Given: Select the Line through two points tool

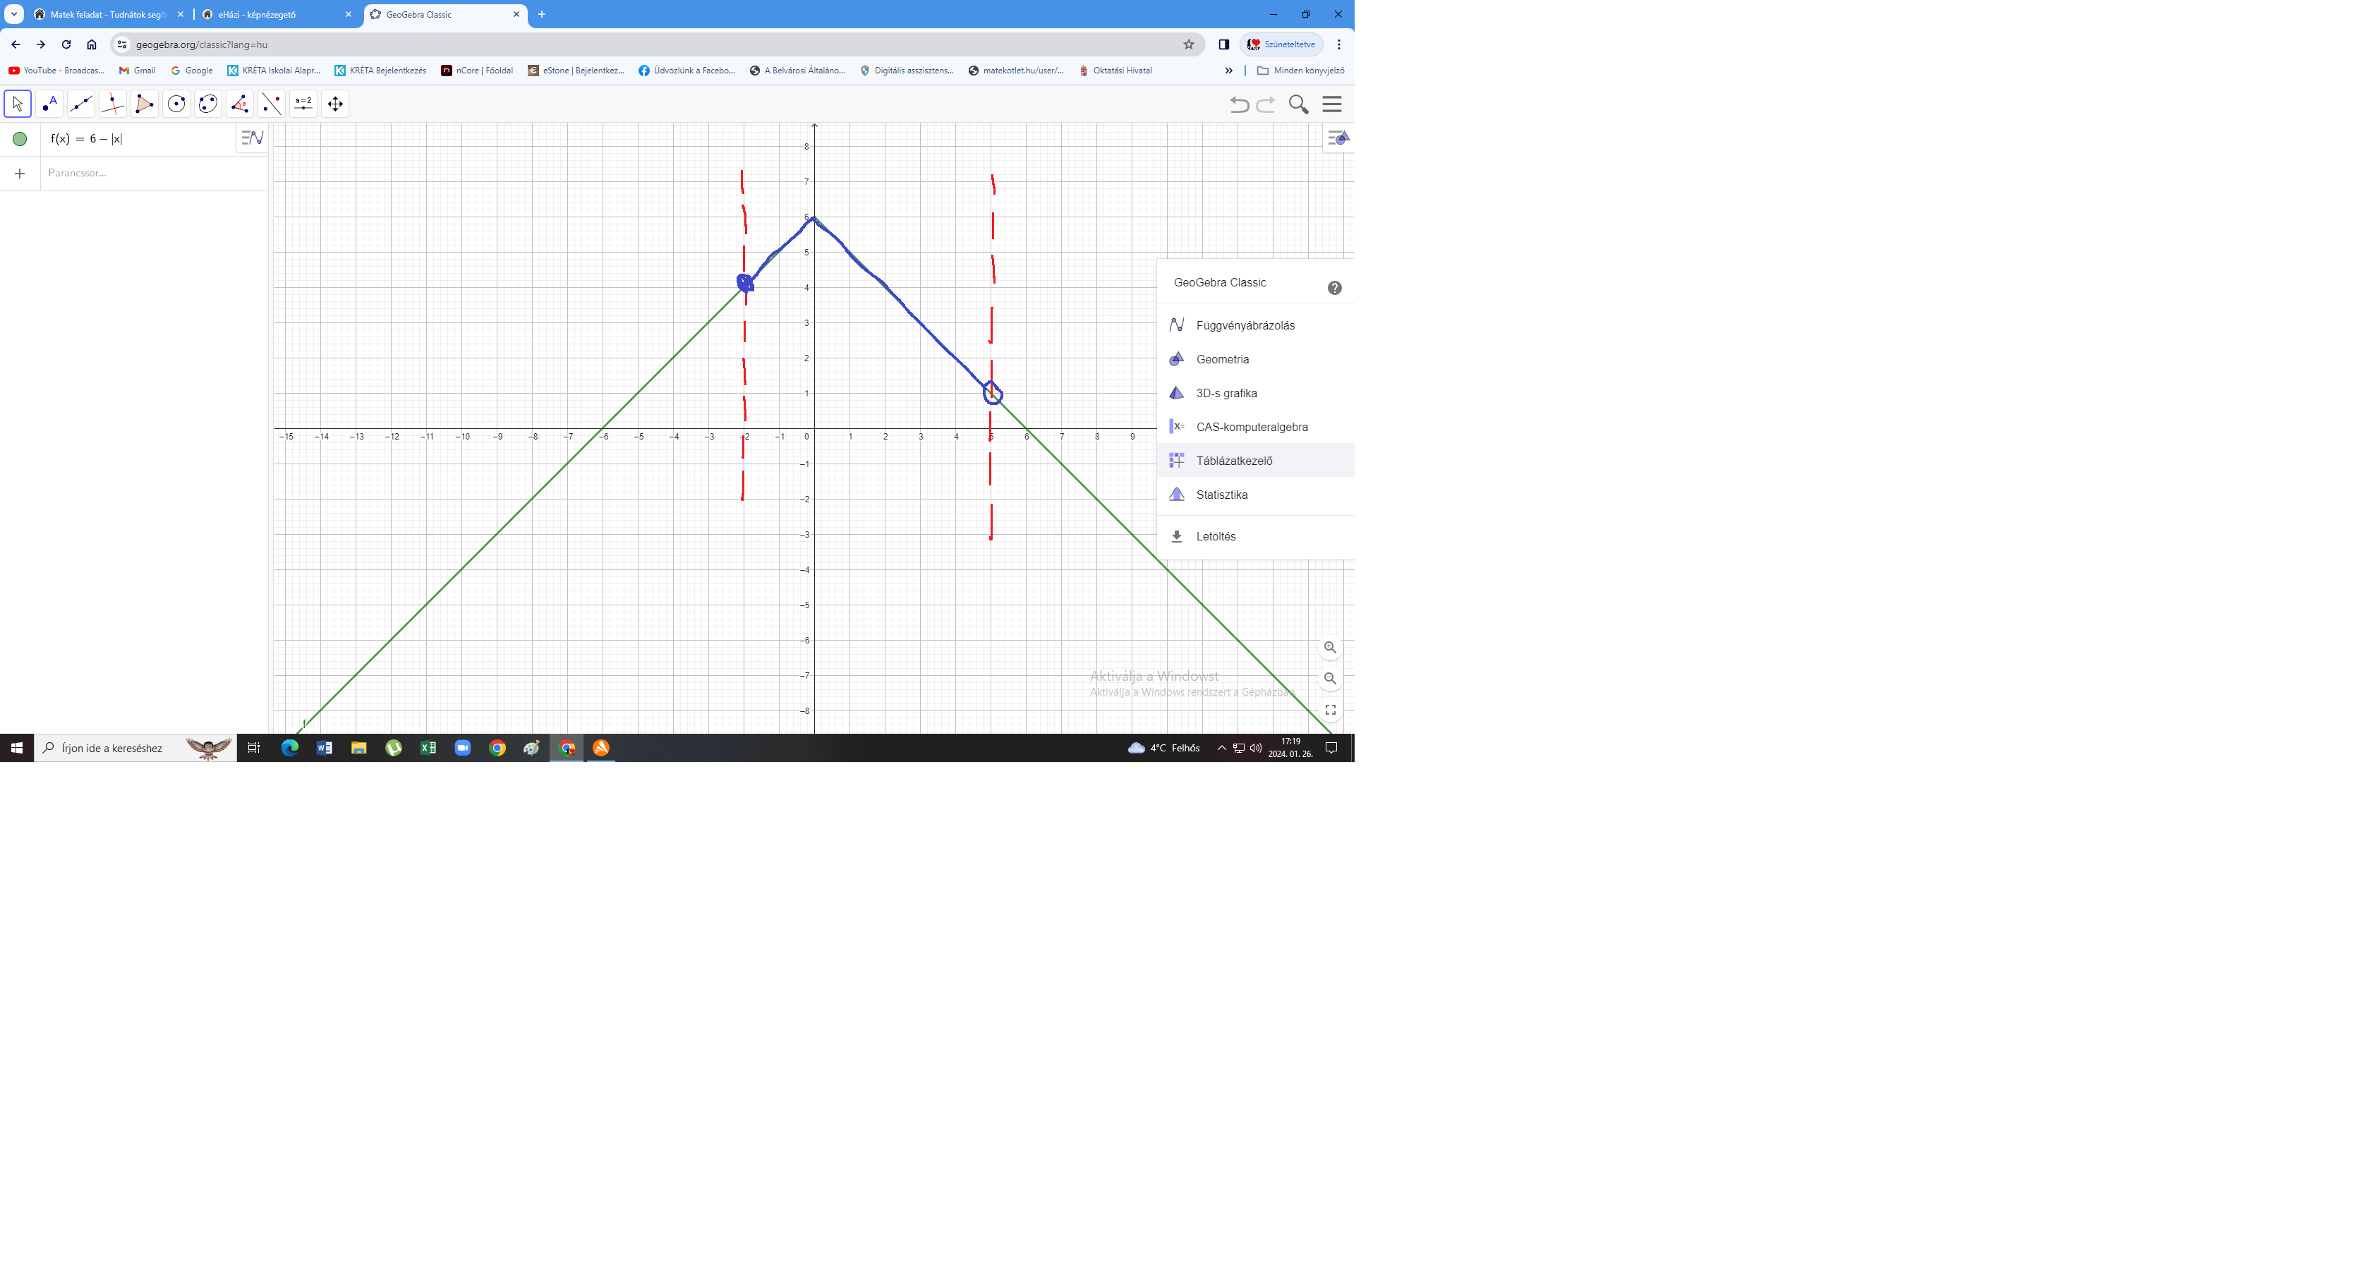Looking at the screenshot, I should (81, 104).
